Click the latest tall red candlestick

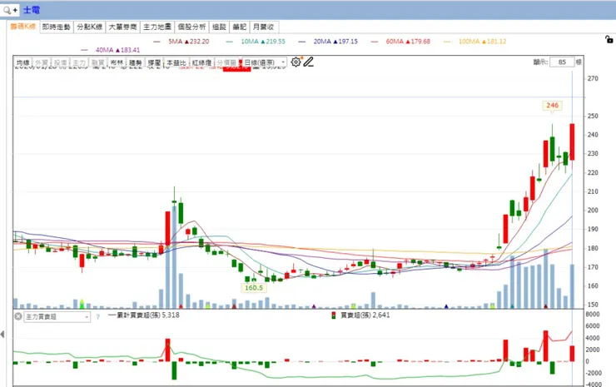coord(572,141)
